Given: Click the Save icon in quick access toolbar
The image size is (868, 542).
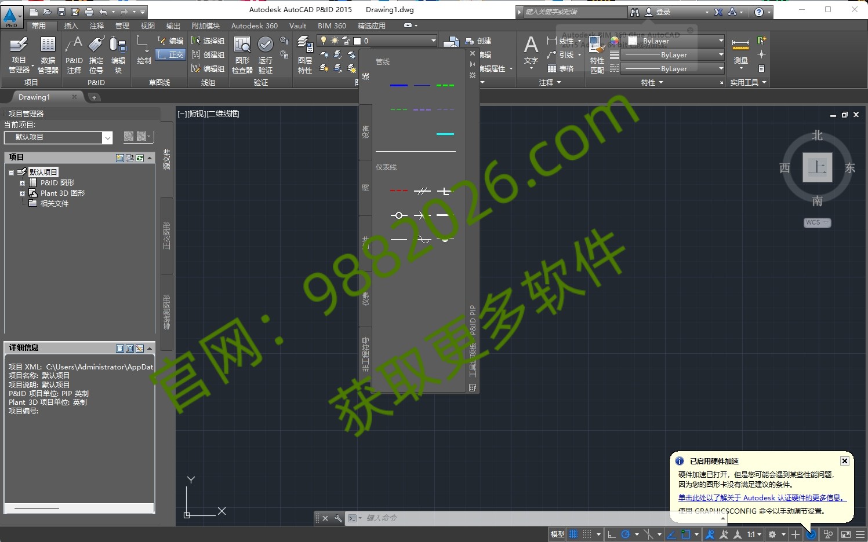Looking at the screenshot, I should coord(61,12).
